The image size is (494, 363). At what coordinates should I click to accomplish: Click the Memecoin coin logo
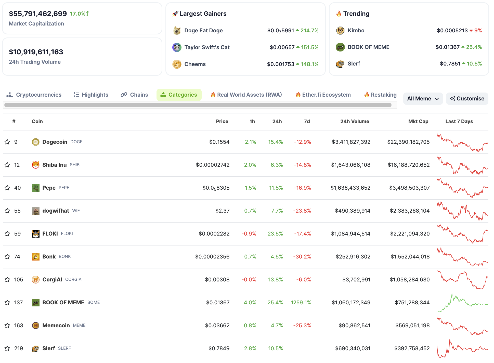[x=35, y=326]
